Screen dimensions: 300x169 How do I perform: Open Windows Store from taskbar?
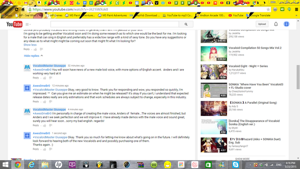point(208,165)
